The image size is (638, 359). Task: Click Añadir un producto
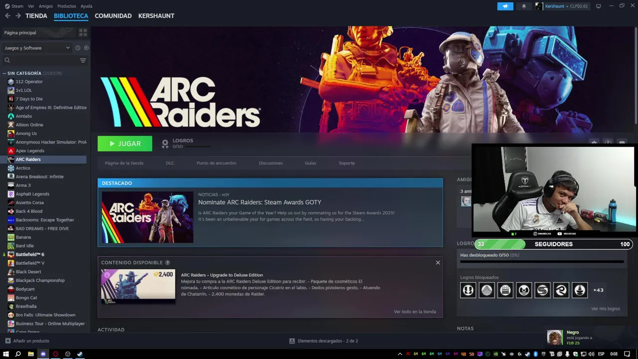31,341
